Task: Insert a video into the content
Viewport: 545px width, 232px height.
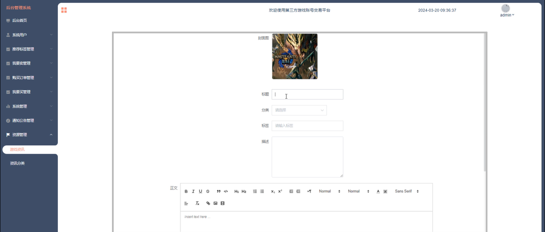Action: point(223,203)
